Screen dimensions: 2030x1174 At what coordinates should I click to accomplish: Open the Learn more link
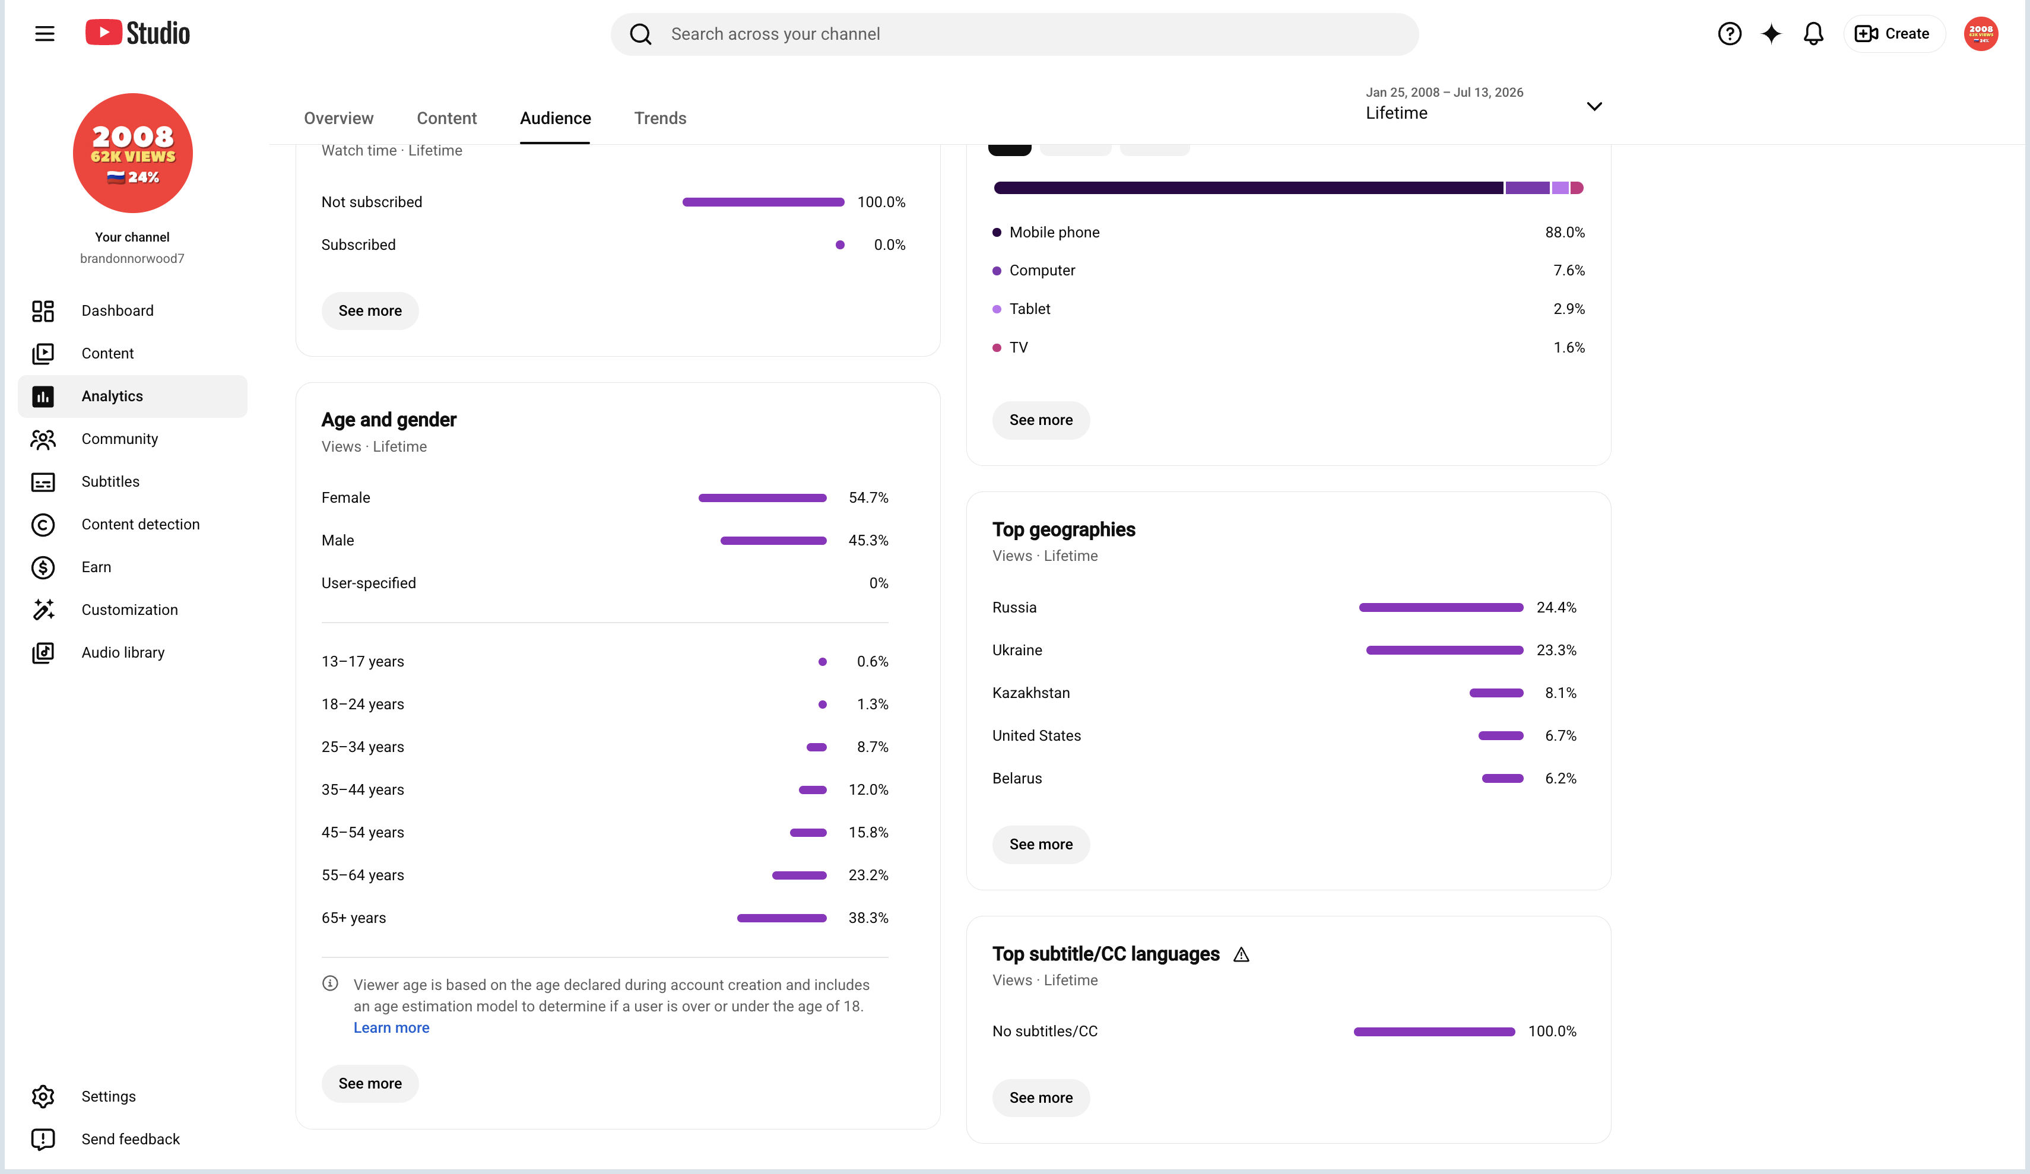pyautogui.click(x=391, y=1027)
